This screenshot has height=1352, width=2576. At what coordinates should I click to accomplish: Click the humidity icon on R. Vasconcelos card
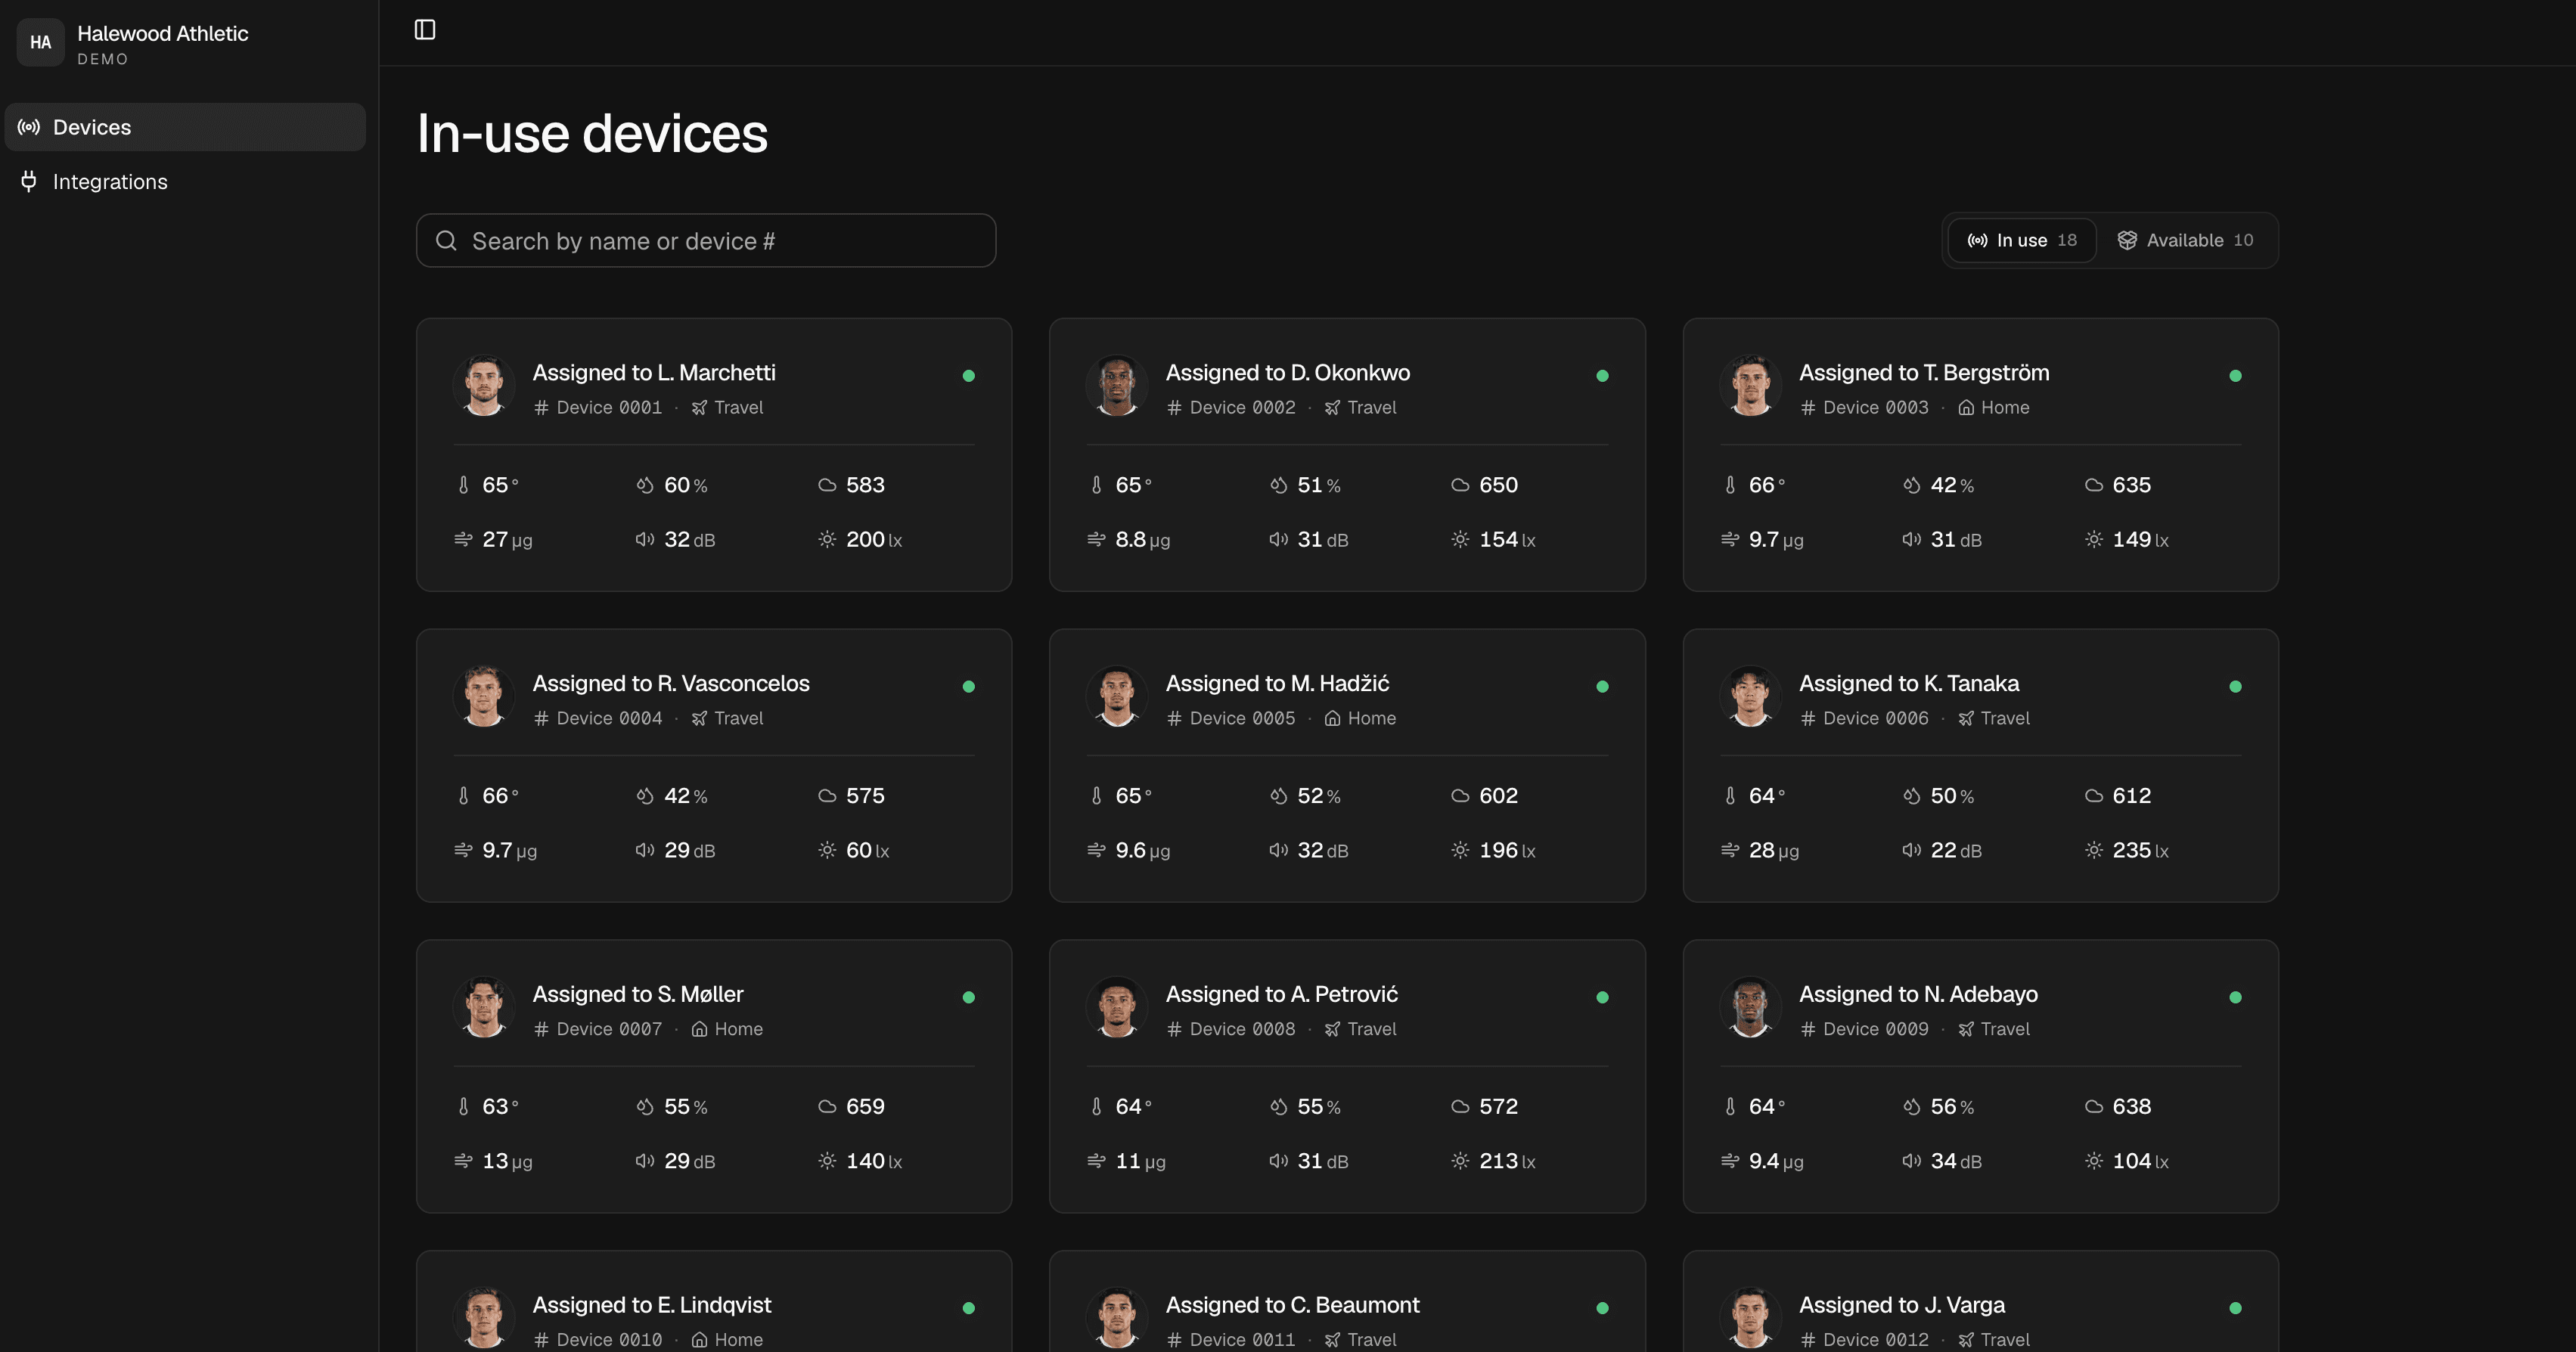coord(645,796)
